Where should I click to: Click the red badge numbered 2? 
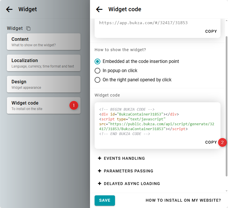coord(222,142)
